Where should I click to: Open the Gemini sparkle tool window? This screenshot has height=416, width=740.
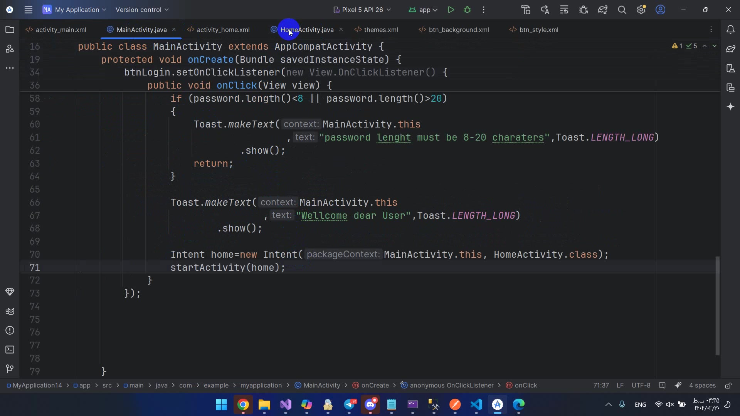730,107
